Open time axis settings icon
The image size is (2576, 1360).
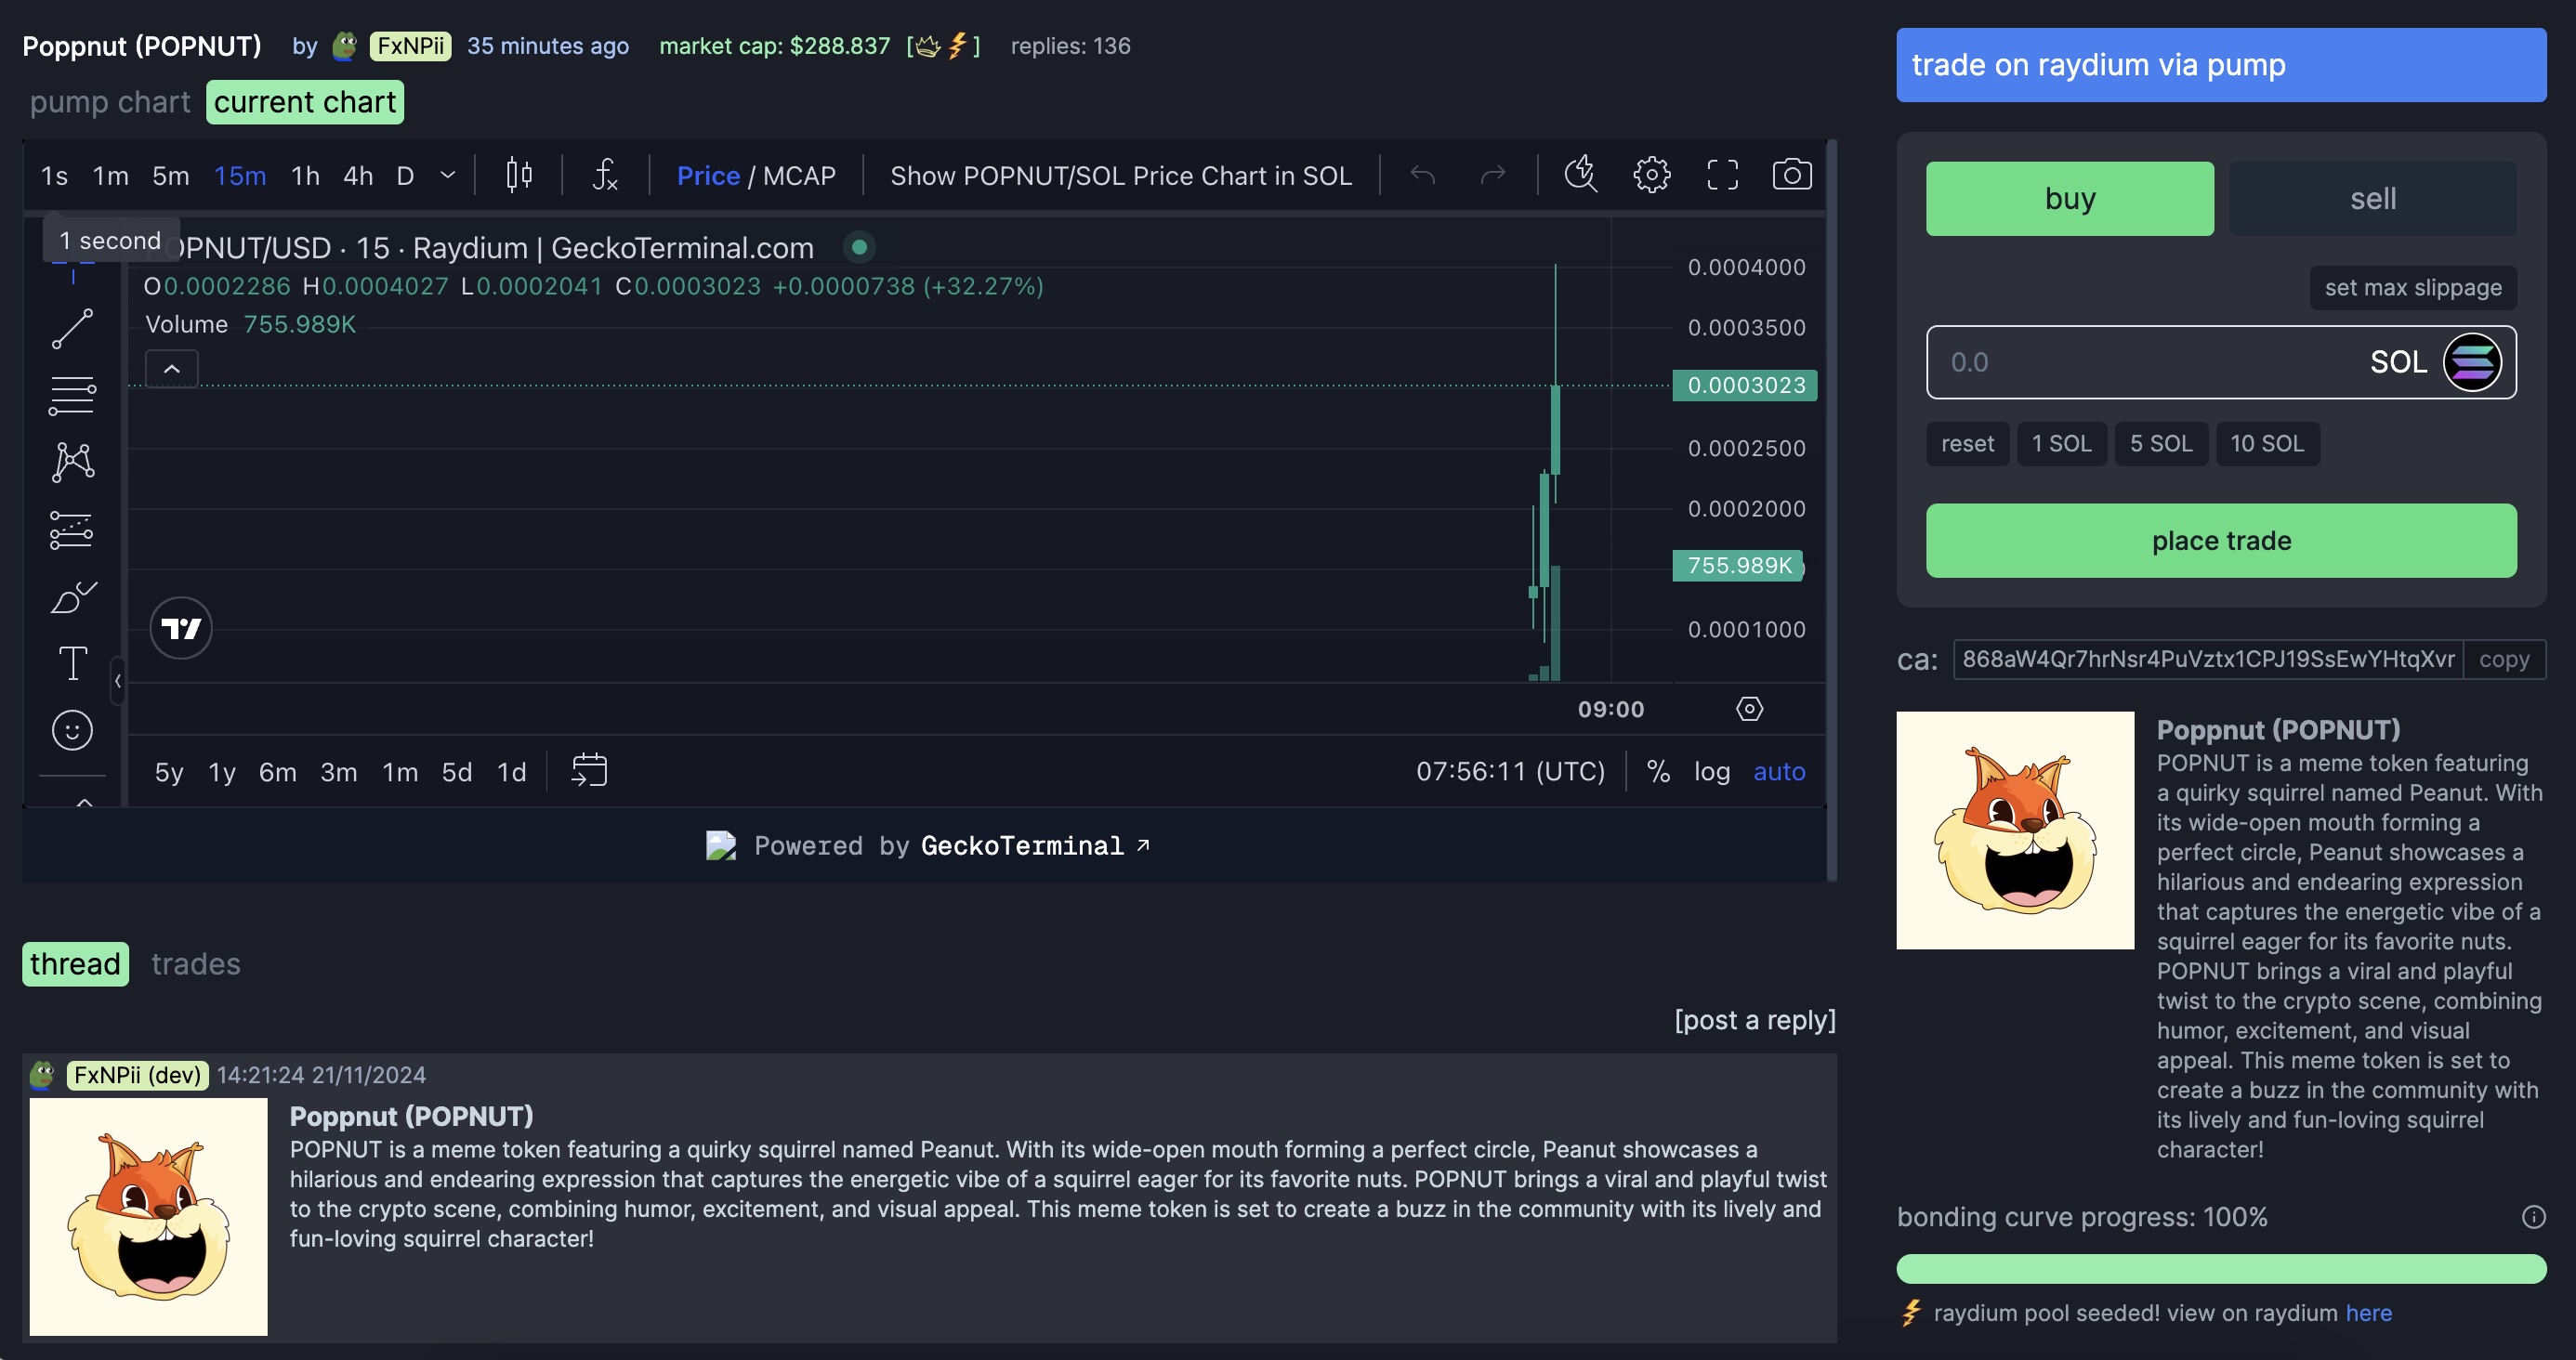pyautogui.click(x=1749, y=709)
